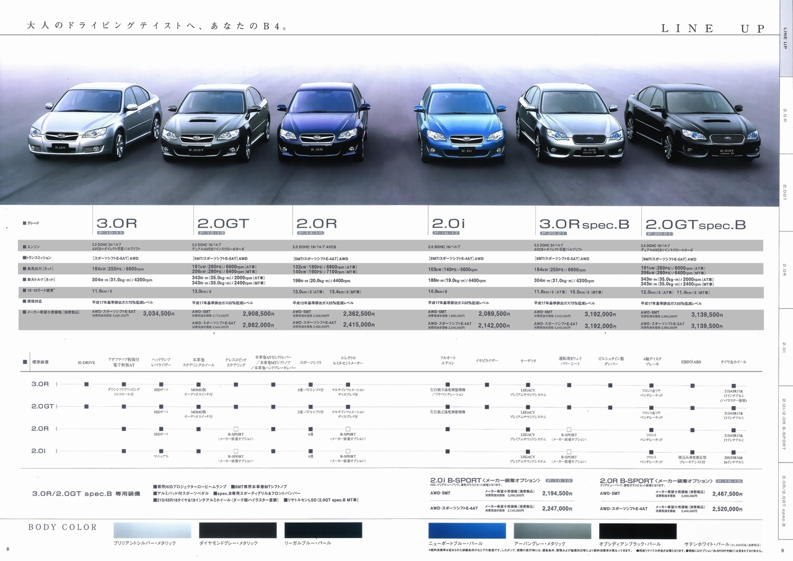Click the large 3.0R grade heading

coord(116,223)
